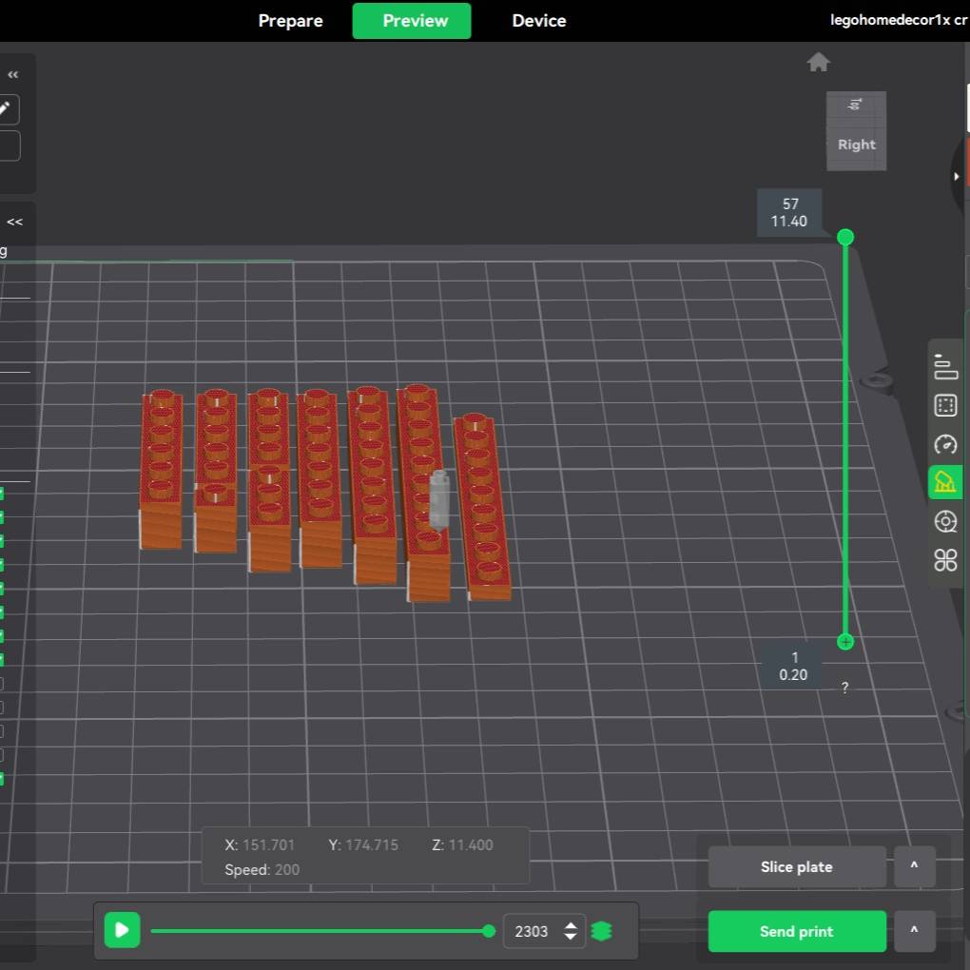Click the highlighted green icon in right toolbar
970x970 pixels.
pos(945,482)
